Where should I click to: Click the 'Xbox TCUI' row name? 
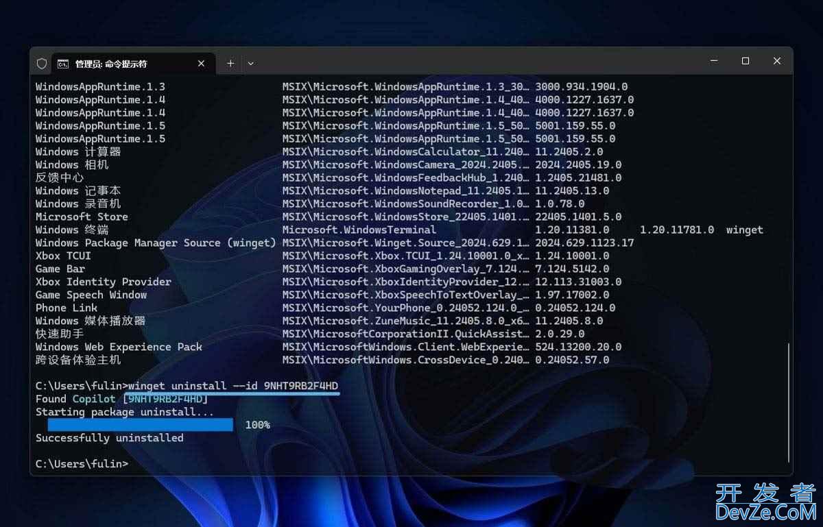coord(63,256)
